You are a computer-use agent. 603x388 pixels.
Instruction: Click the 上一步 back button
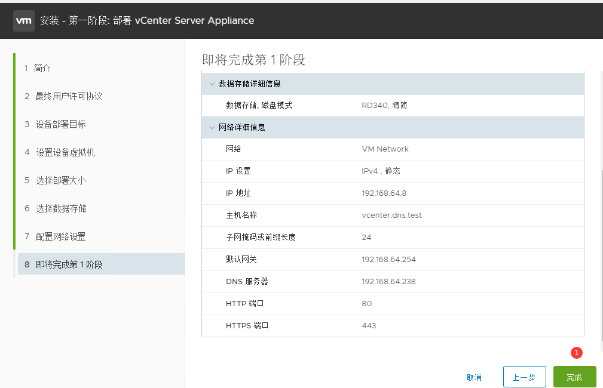[x=524, y=377]
